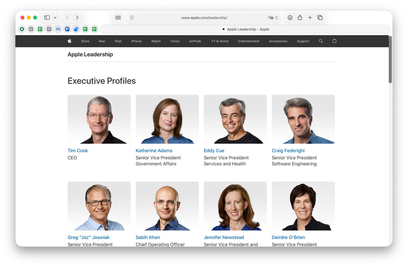Switch to the blue files pinned tab
The height and width of the screenshot is (267, 408).
point(76,29)
